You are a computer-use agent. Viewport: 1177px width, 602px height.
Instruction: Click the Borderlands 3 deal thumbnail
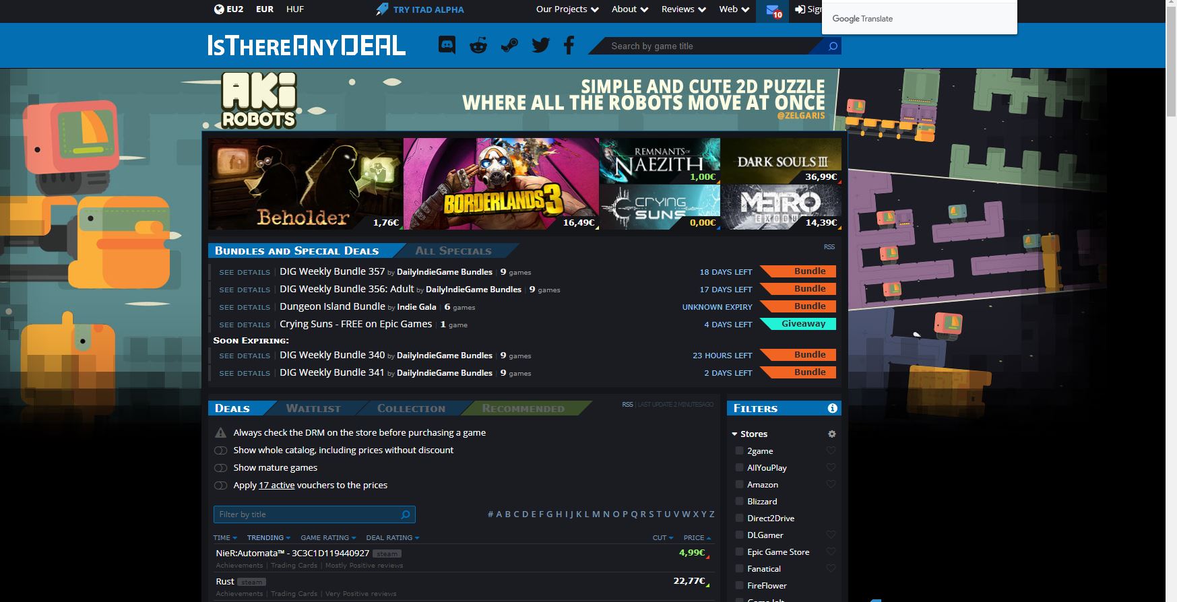pos(501,184)
